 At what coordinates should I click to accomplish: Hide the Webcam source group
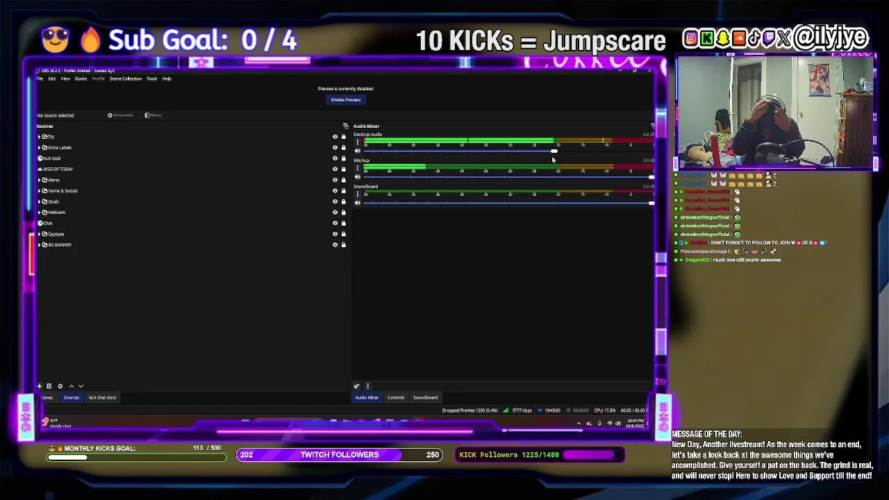tap(335, 212)
